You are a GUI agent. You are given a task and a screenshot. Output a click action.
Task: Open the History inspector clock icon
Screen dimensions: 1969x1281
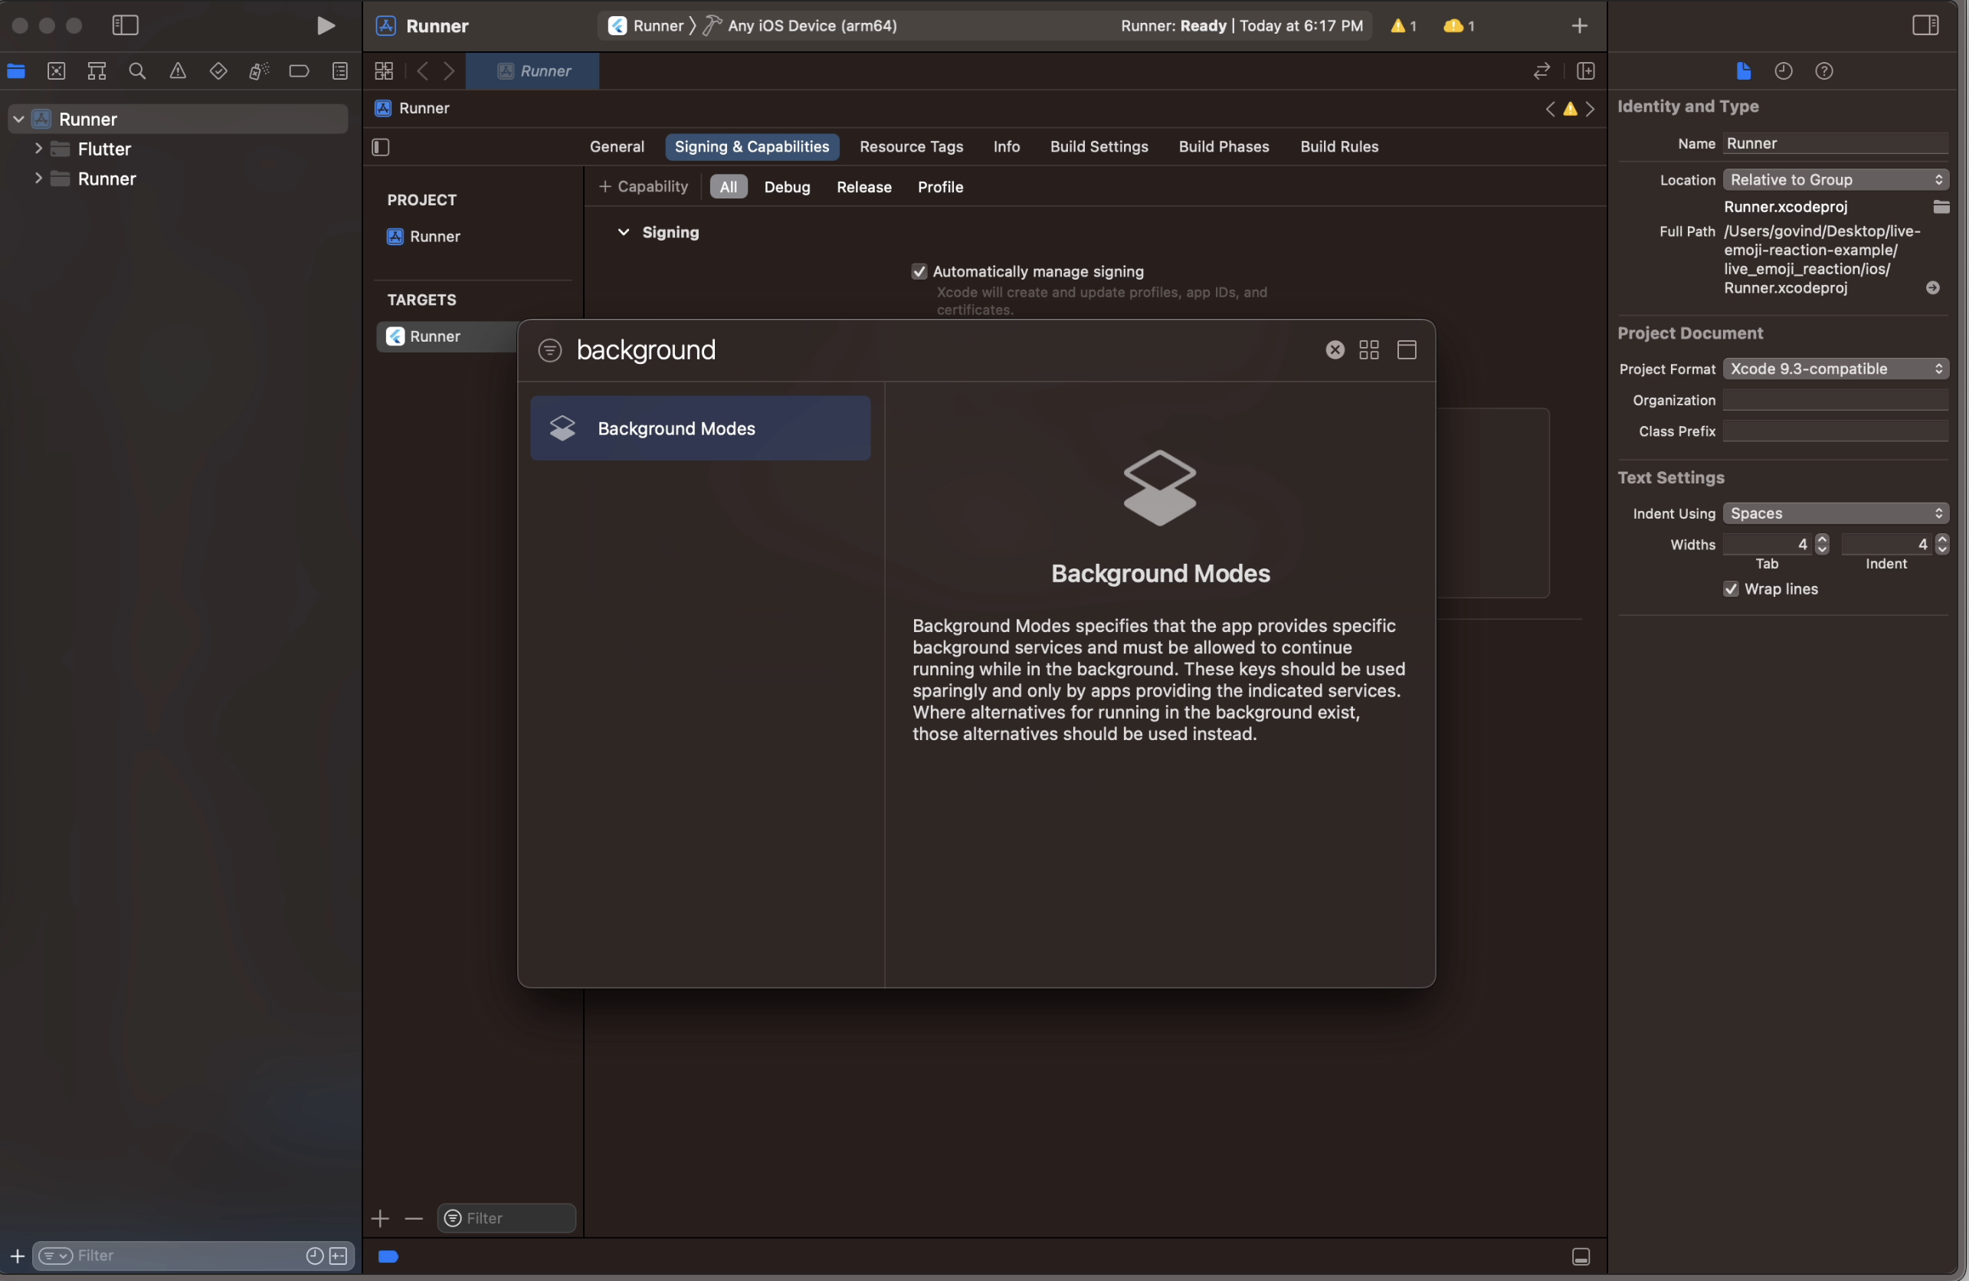[1783, 71]
